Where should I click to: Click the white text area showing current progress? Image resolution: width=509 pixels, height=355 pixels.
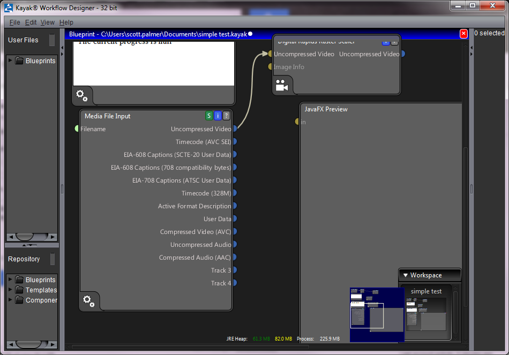pos(154,63)
